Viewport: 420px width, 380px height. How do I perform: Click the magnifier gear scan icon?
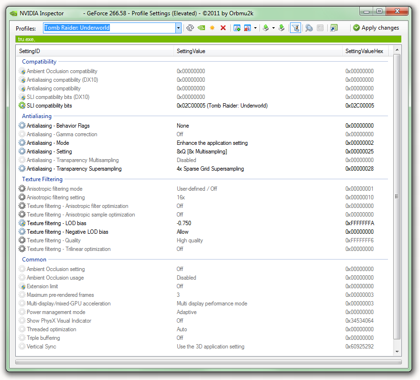click(x=309, y=28)
